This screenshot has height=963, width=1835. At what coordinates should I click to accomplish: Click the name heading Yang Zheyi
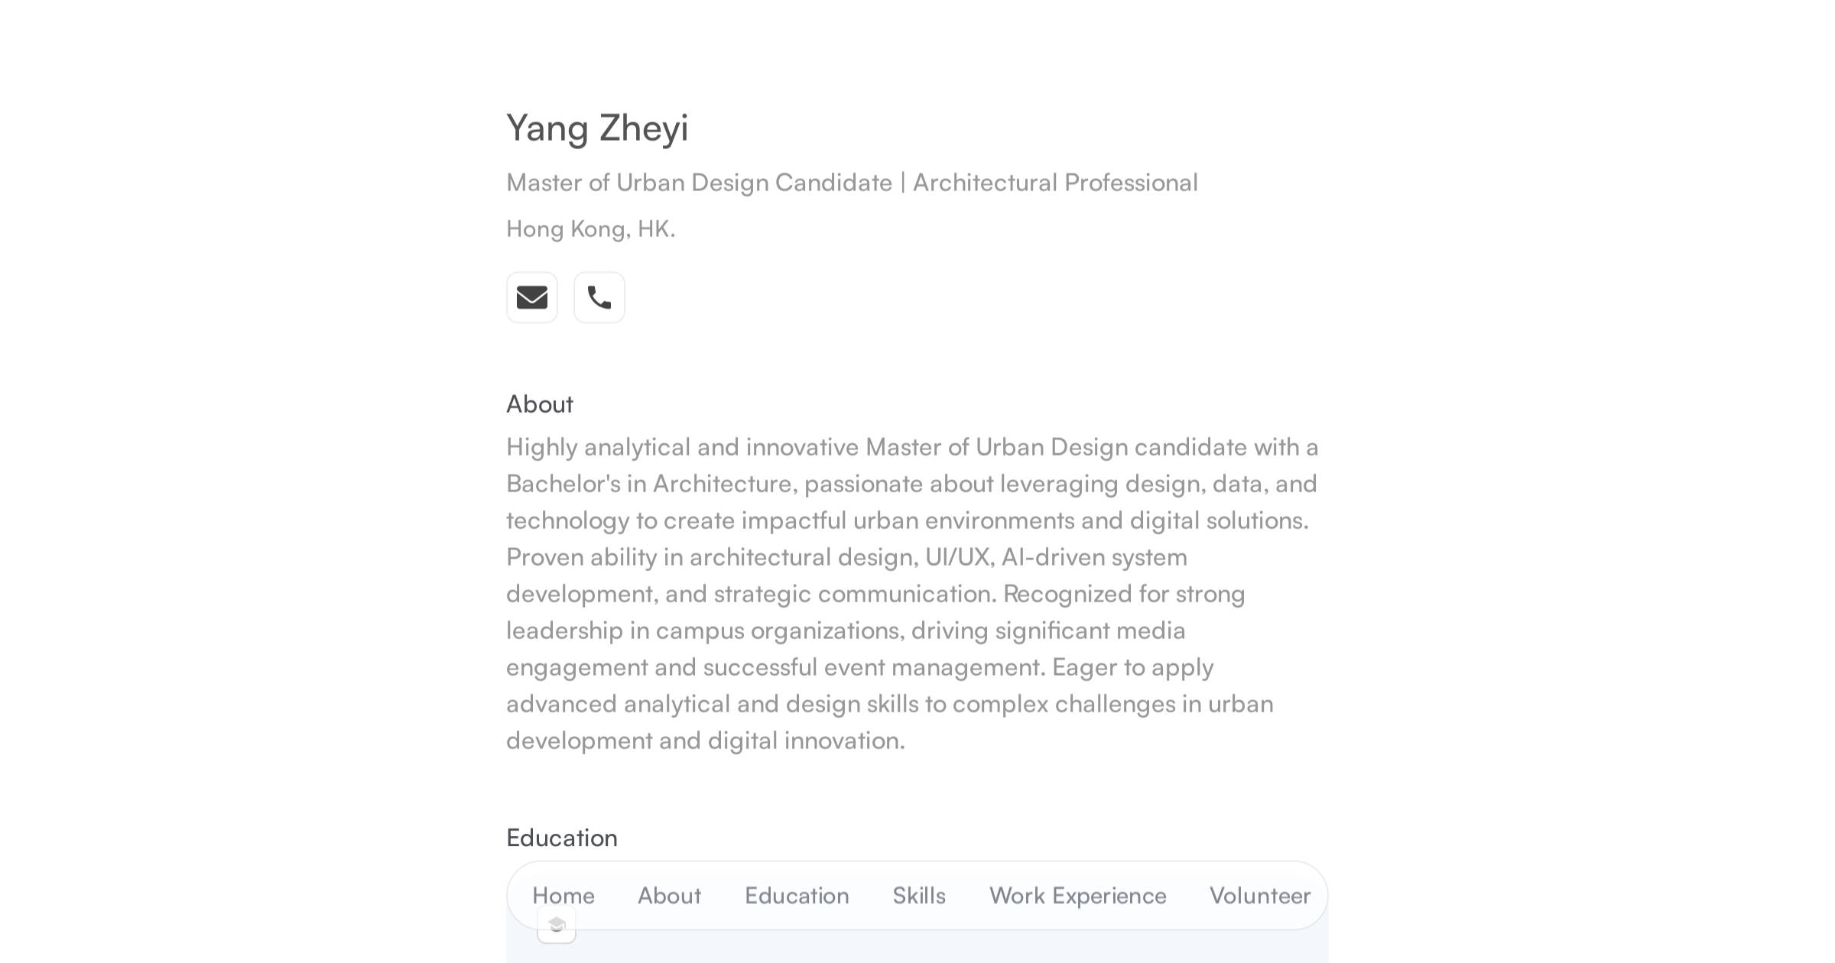click(597, 127)
